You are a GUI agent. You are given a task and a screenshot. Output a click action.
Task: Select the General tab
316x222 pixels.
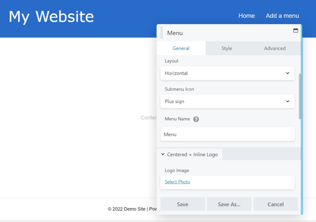click(x=181, y=48)
